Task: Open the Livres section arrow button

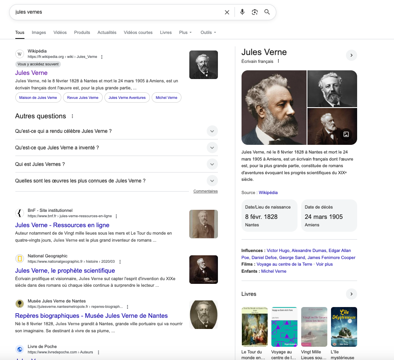Action: pyautogui.click(x=352, y=294)
